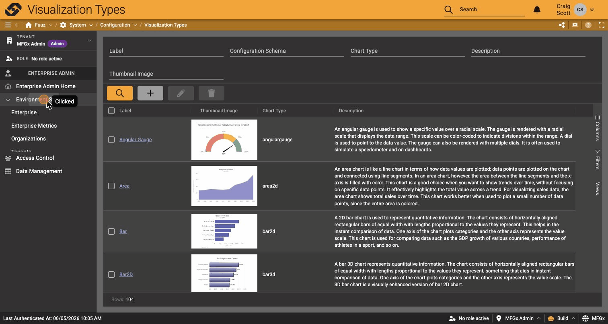Click the Thumbnail Image filter field

166,74
